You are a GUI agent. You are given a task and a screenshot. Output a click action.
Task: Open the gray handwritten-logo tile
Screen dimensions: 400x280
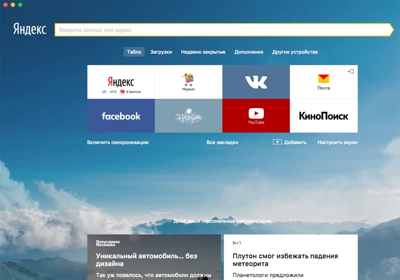(188, 116)
